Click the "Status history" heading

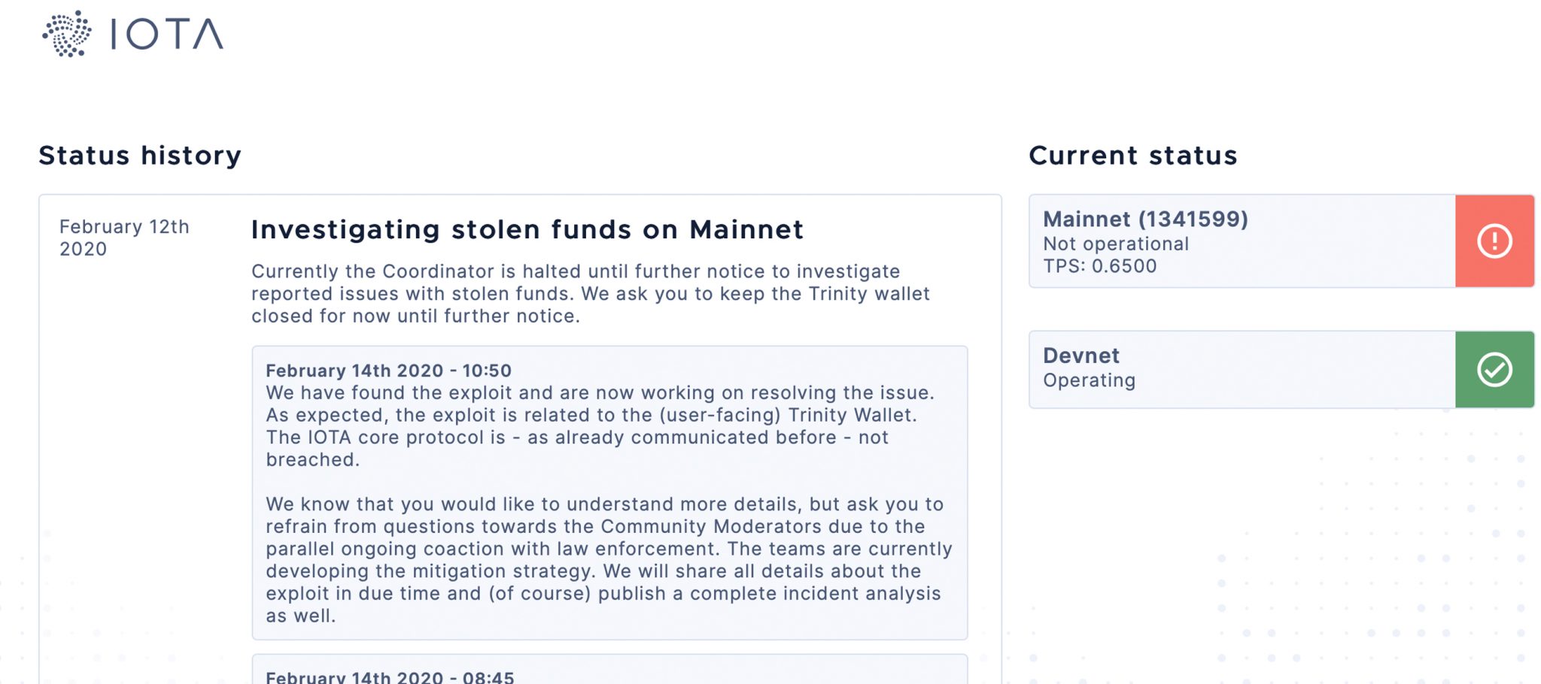[140, 156]
